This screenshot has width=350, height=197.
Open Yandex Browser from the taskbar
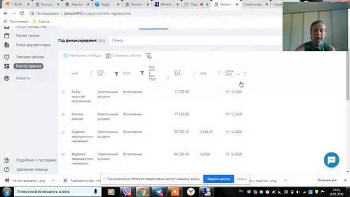[191, 192]
